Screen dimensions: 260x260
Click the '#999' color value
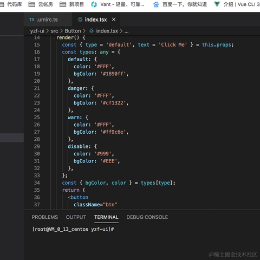click(103, 154)
